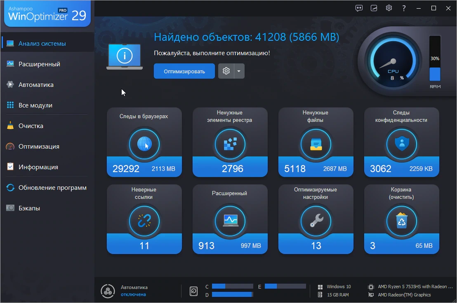Click the skin/theme icon in title bar
457x303 pixels.
pos(374,8)
